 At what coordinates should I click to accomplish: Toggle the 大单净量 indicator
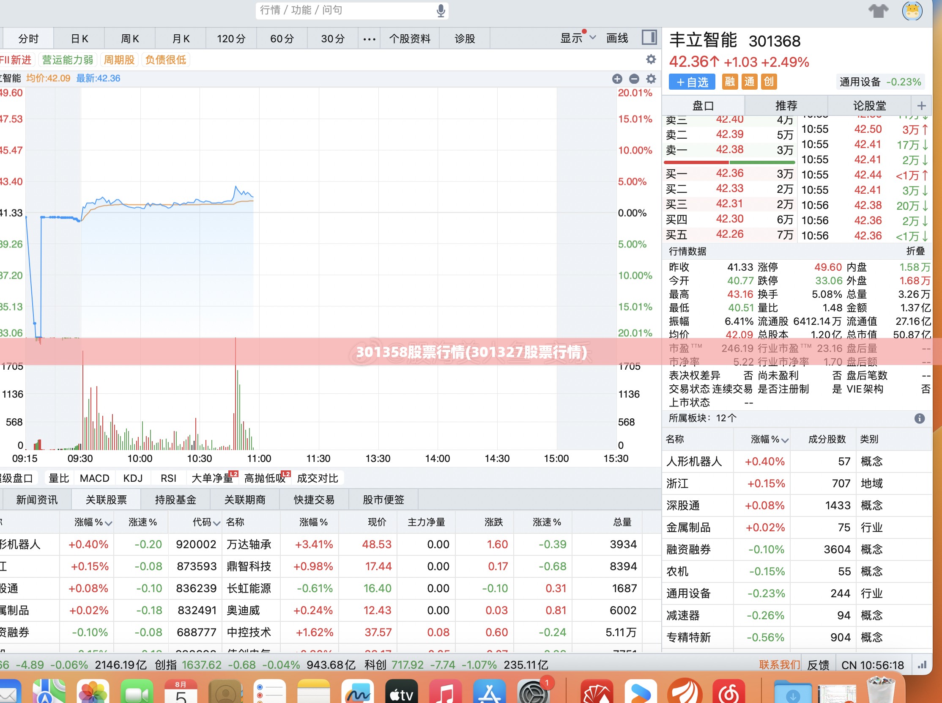point(213,478)
